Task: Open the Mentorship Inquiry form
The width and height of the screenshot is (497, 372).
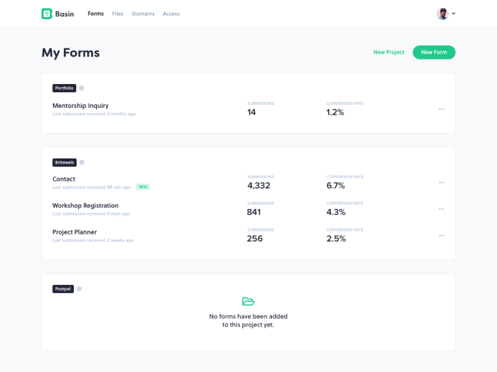Action: coord(80,106)
